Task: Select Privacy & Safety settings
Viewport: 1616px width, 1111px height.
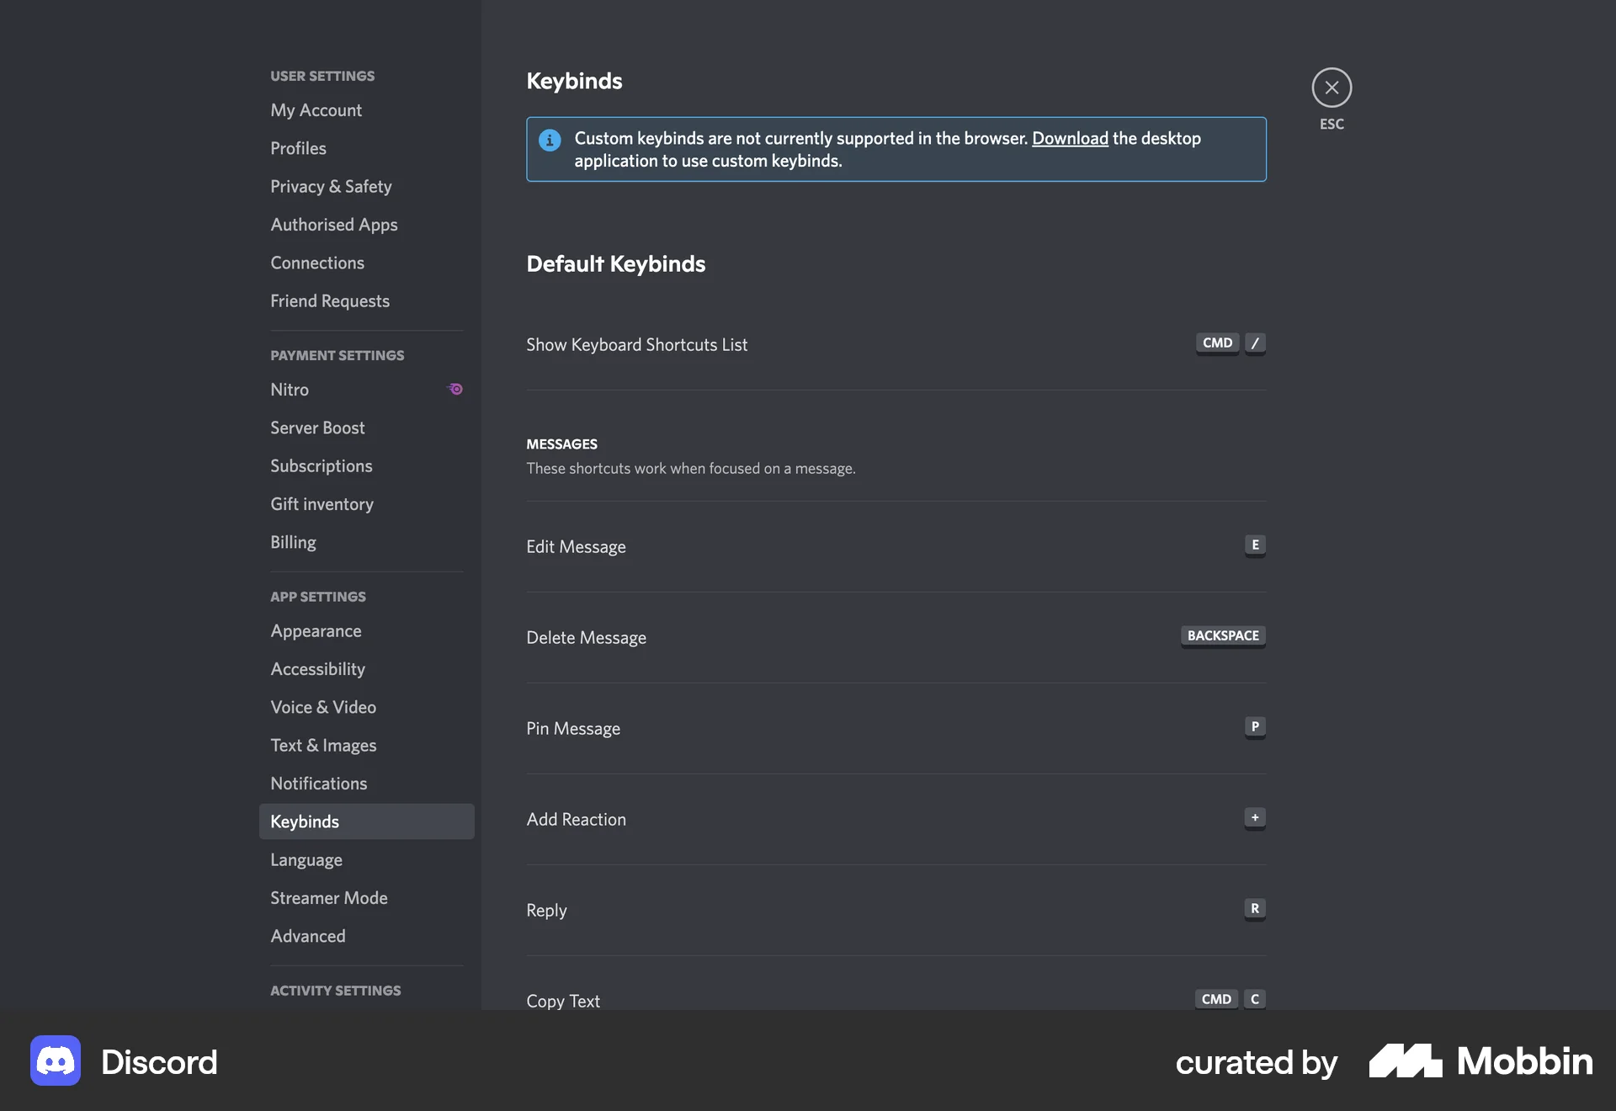Action: click(x=331, y=186)
